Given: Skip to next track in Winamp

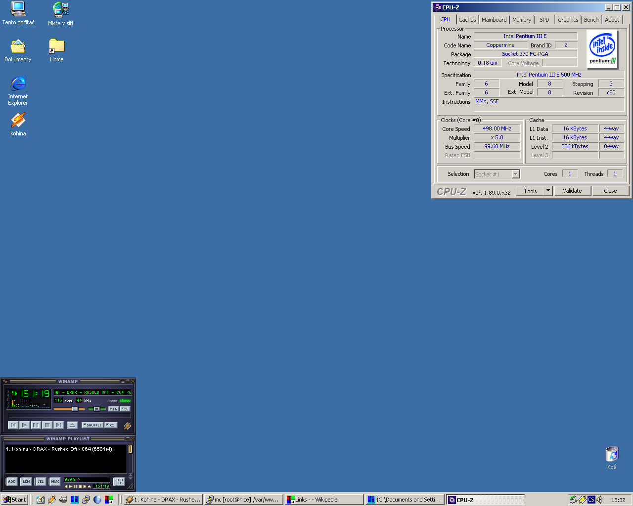Looking at the screenshot, I should [59, 425].
